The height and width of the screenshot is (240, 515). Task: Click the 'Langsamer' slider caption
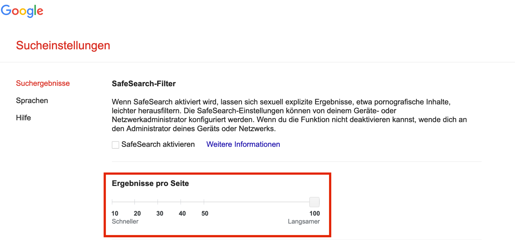(304, 222)
